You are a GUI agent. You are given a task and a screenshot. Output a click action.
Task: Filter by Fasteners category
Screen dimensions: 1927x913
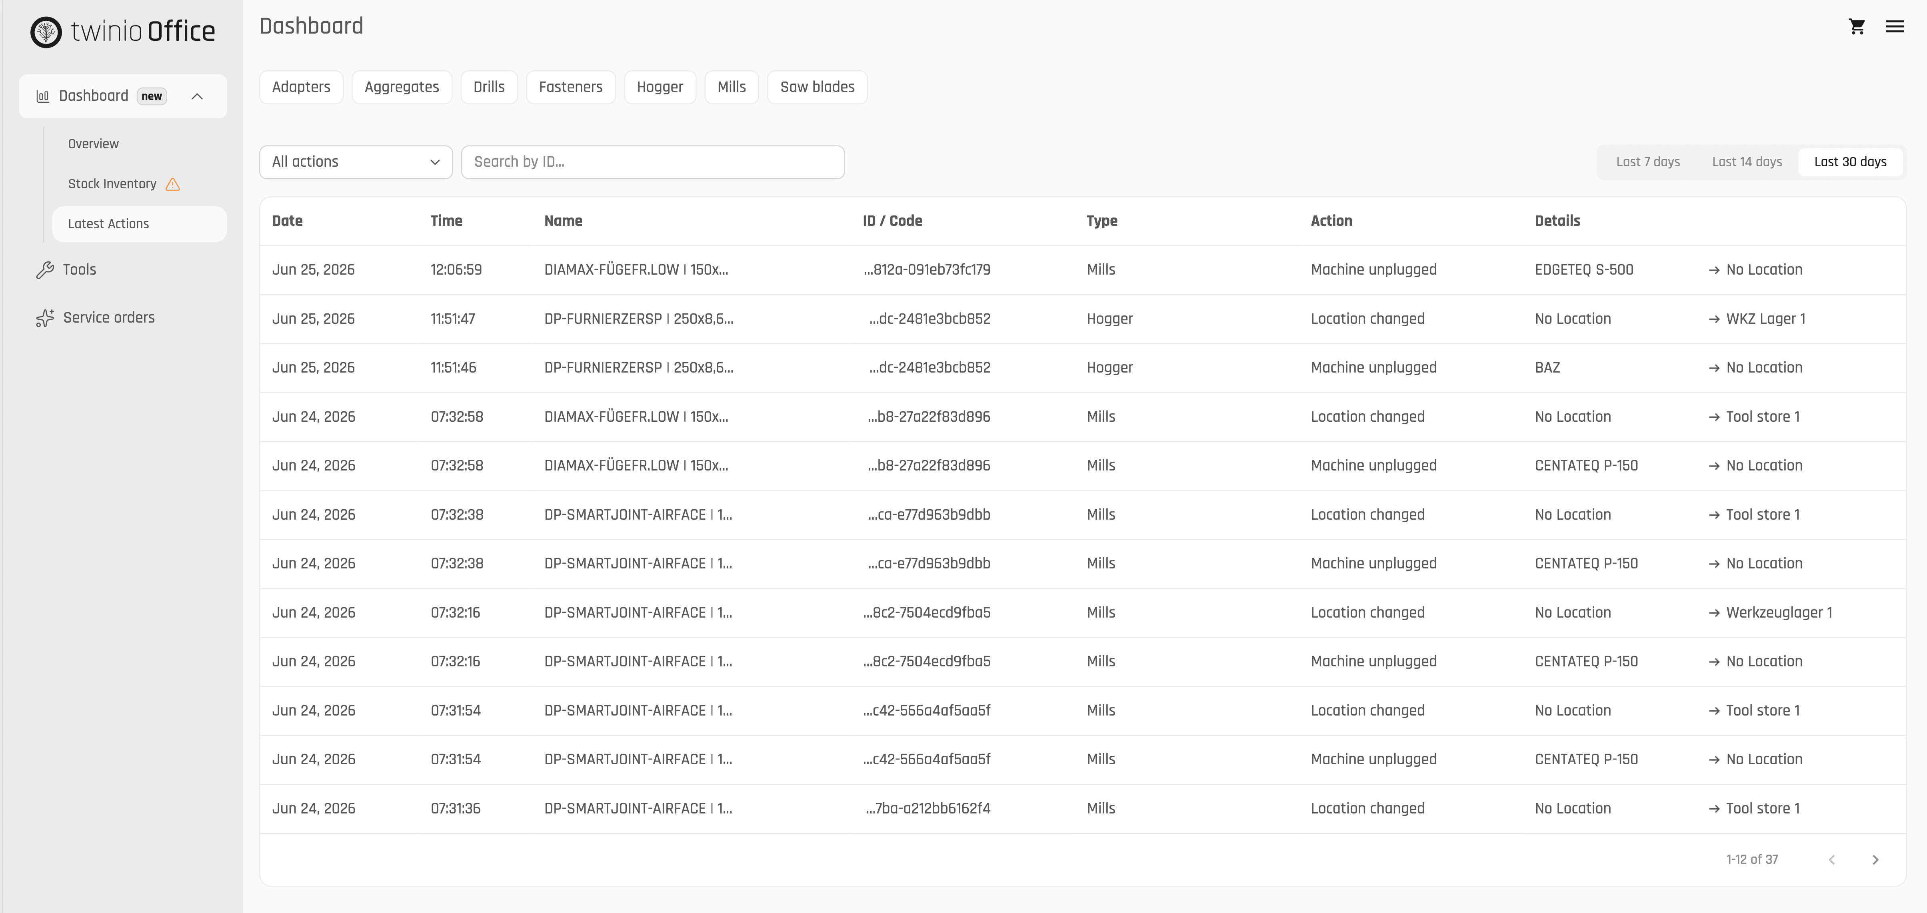point(571,88)
